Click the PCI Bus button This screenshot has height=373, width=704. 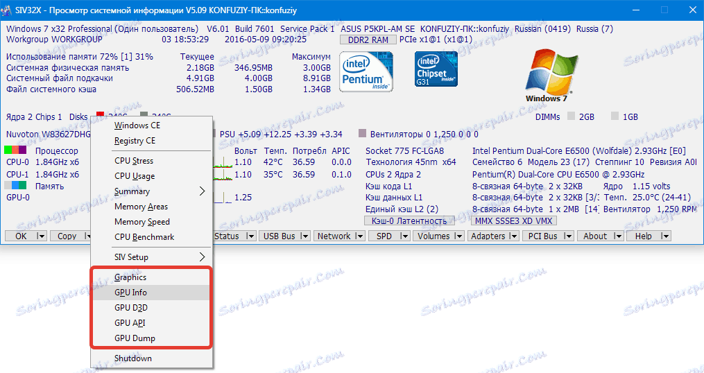[543, 236]
